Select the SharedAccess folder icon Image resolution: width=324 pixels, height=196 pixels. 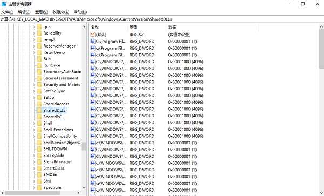[x=39, y=104]
